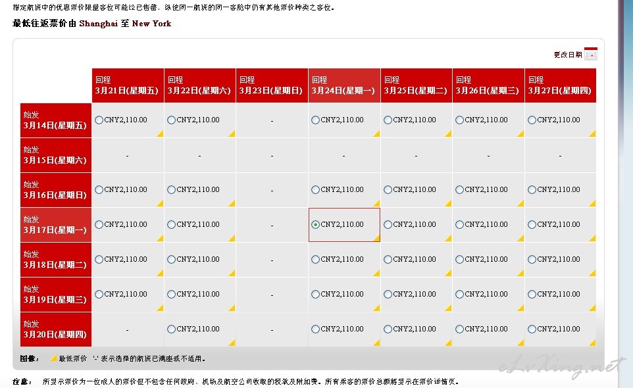Click CNY2,110.00 price for 3月14日 departure, 3月25日 return

(414, 120)
